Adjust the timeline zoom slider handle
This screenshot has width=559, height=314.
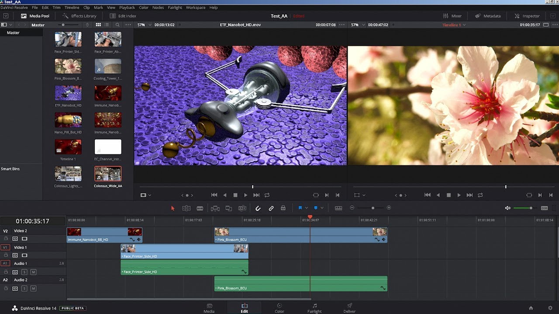(x=373, y=208)
